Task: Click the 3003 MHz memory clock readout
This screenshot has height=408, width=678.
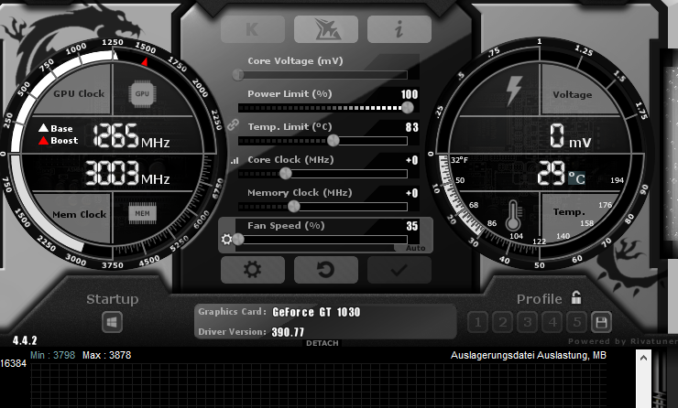Action: [x=127, y=173]
